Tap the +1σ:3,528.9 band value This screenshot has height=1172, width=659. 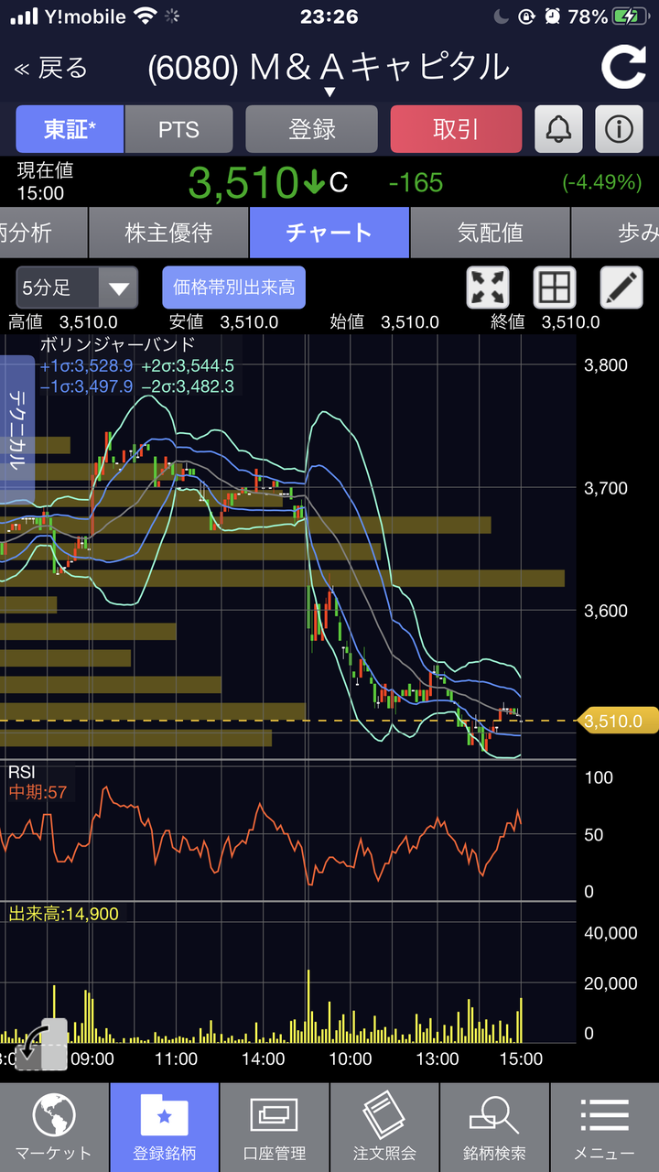[87, 365]
